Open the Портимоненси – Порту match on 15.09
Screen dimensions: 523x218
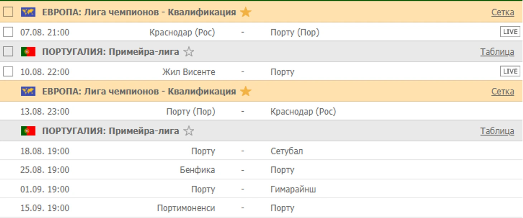point(242,208)
